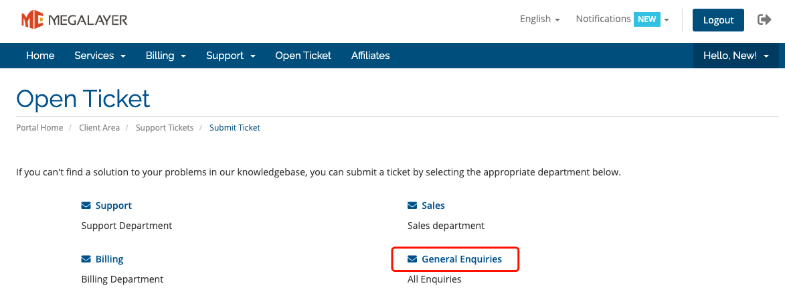Screen dimensions: 785x306
Task: Open the Notifications dropdown
Action: tap(622, 19)
